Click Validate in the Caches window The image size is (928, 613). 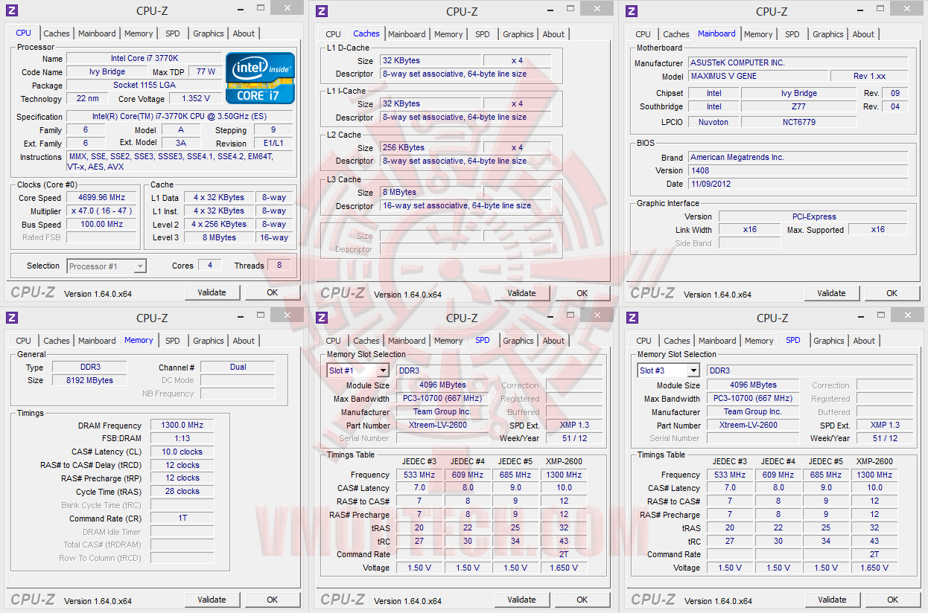coord(522,293)
